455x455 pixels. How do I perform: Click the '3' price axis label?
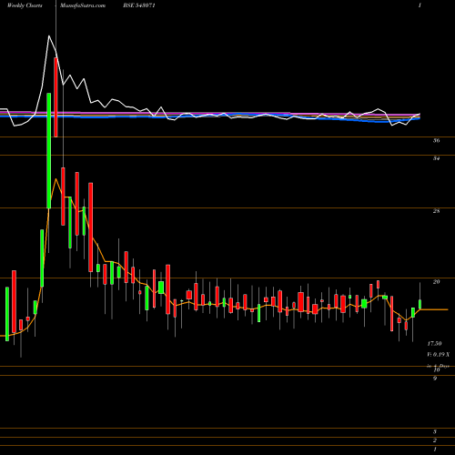pyautogui.click(x=435, y=431)
